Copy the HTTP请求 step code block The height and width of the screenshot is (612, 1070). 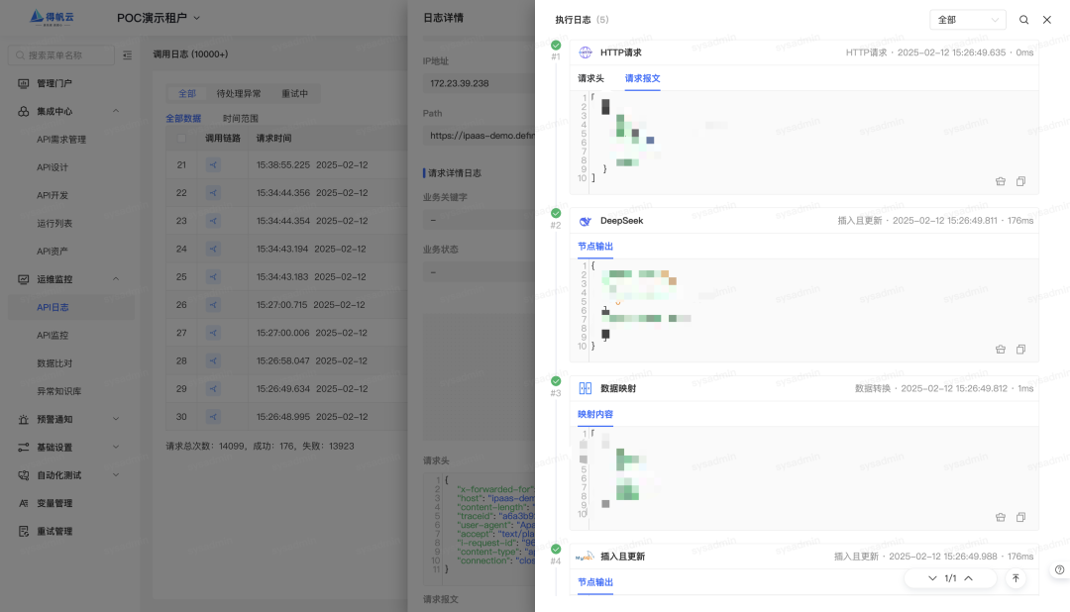[x=1020, y=181]
